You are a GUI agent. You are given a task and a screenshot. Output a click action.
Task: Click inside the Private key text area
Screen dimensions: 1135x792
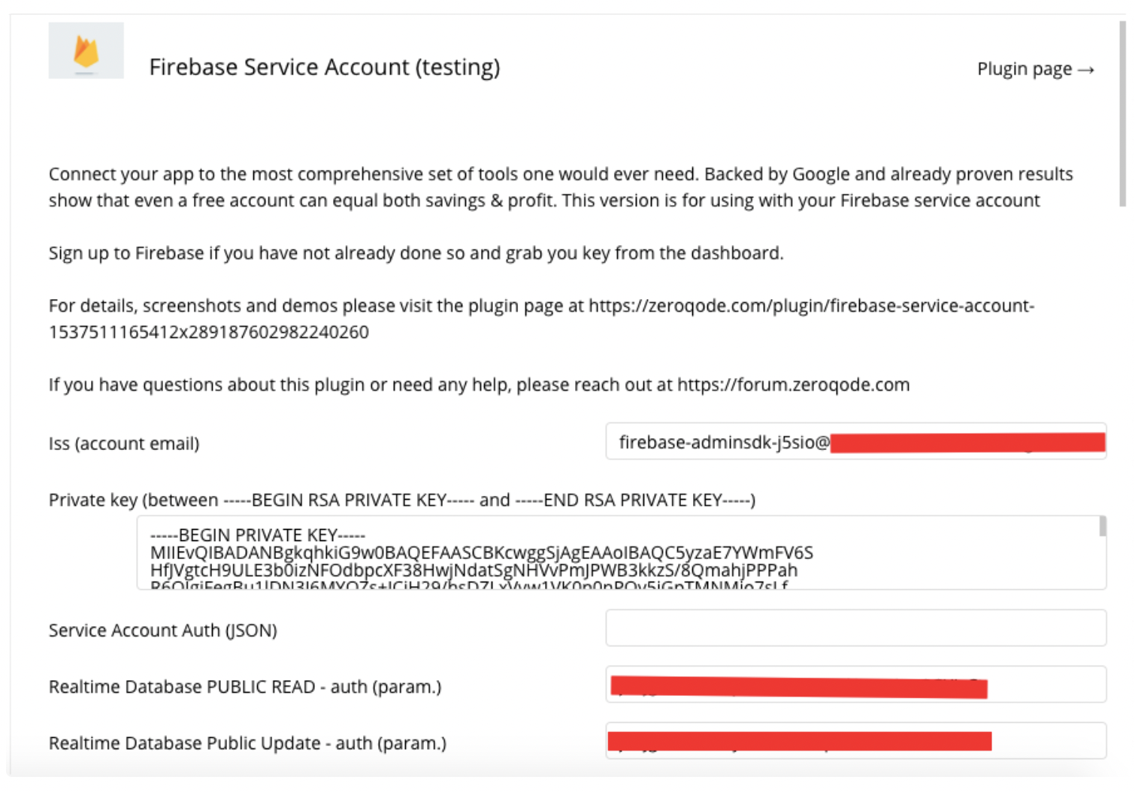click(621, 552)
